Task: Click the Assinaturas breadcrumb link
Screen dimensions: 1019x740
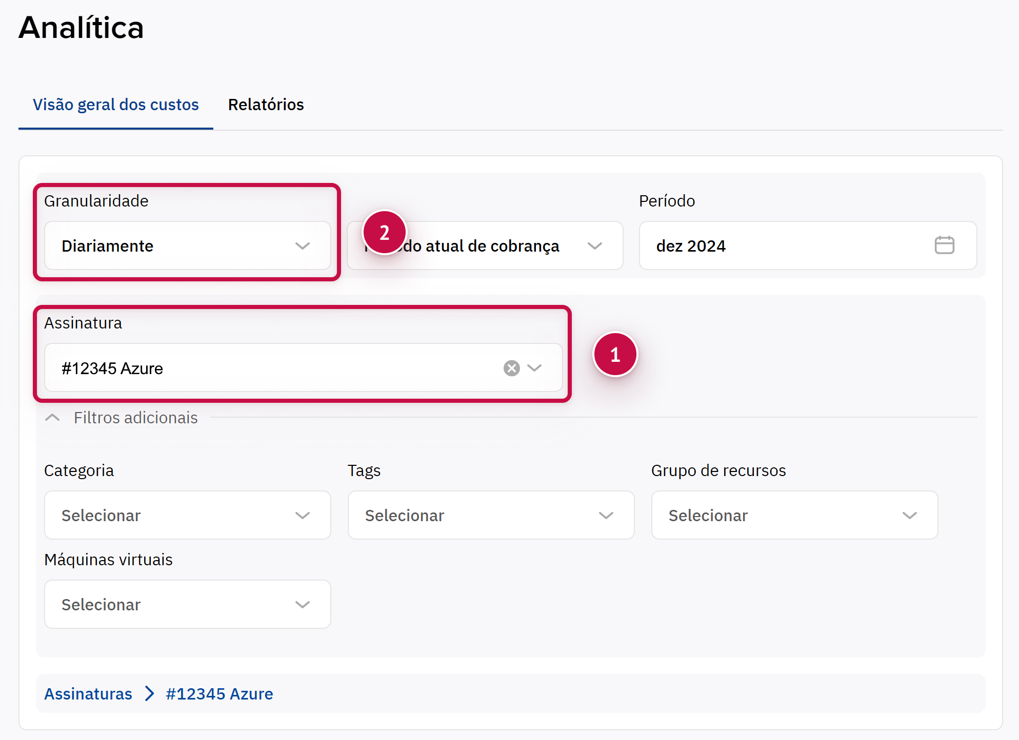Action: (88, 693)
